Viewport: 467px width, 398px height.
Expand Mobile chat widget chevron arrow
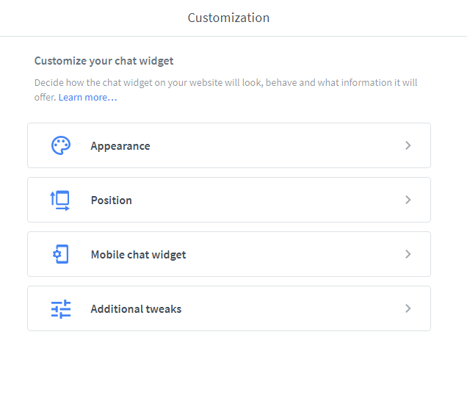(408, 254)
